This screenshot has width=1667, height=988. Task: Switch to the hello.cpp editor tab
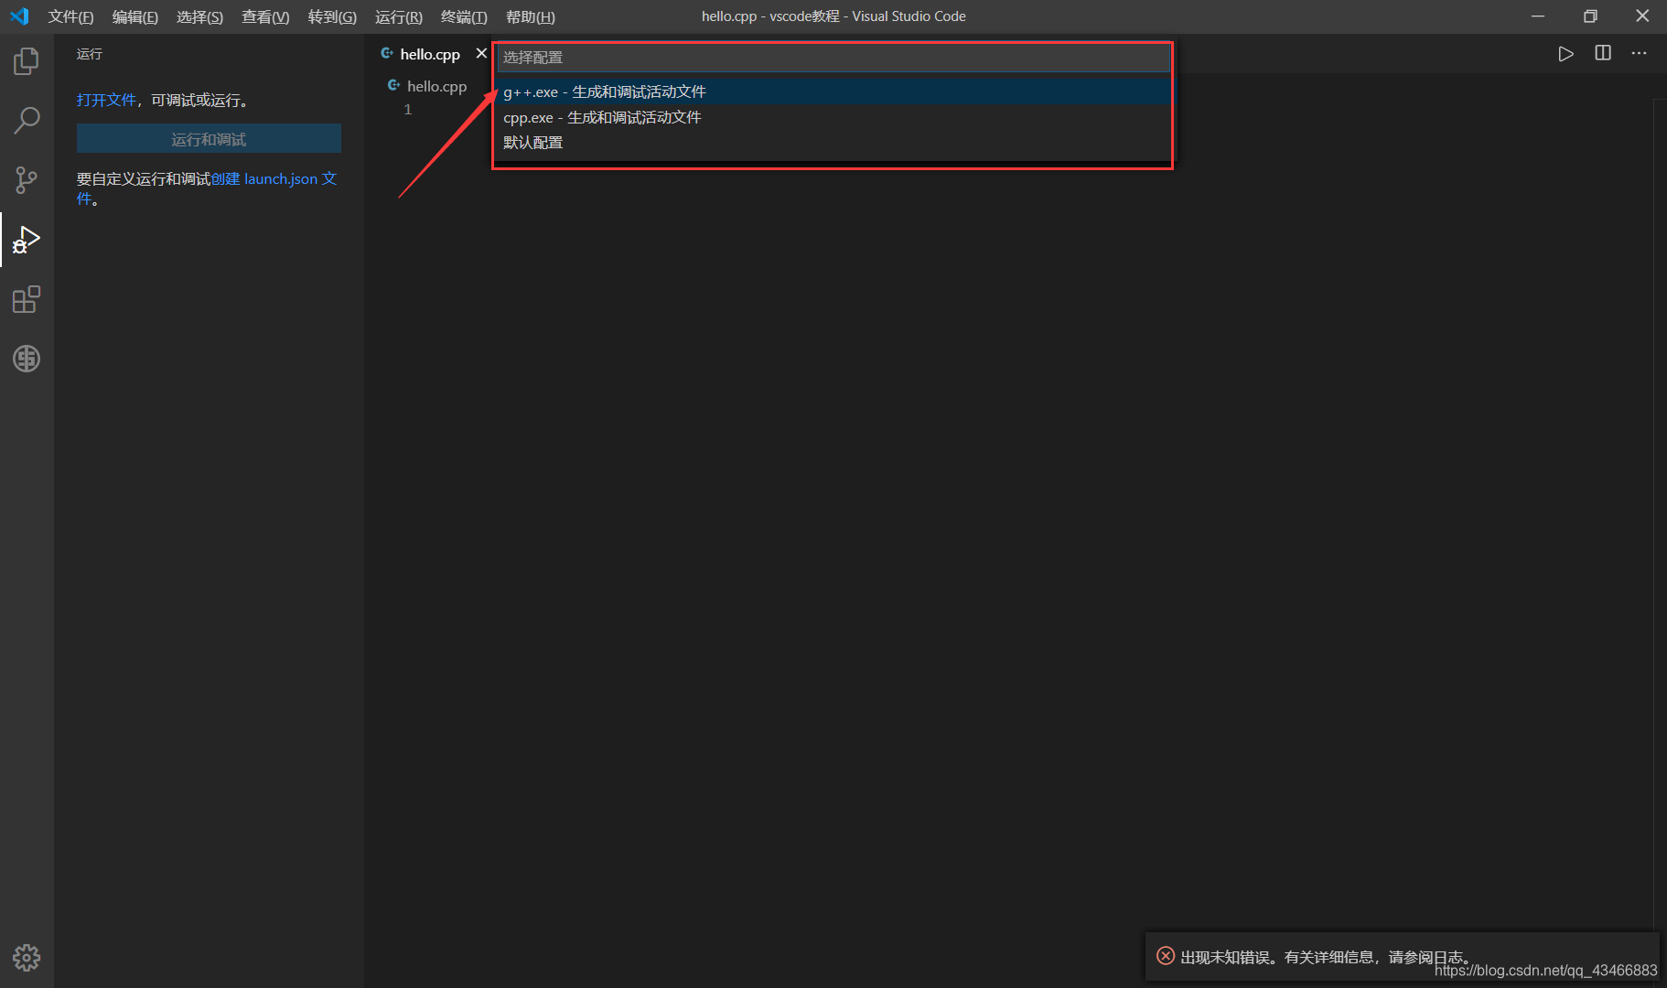(428, 53)
